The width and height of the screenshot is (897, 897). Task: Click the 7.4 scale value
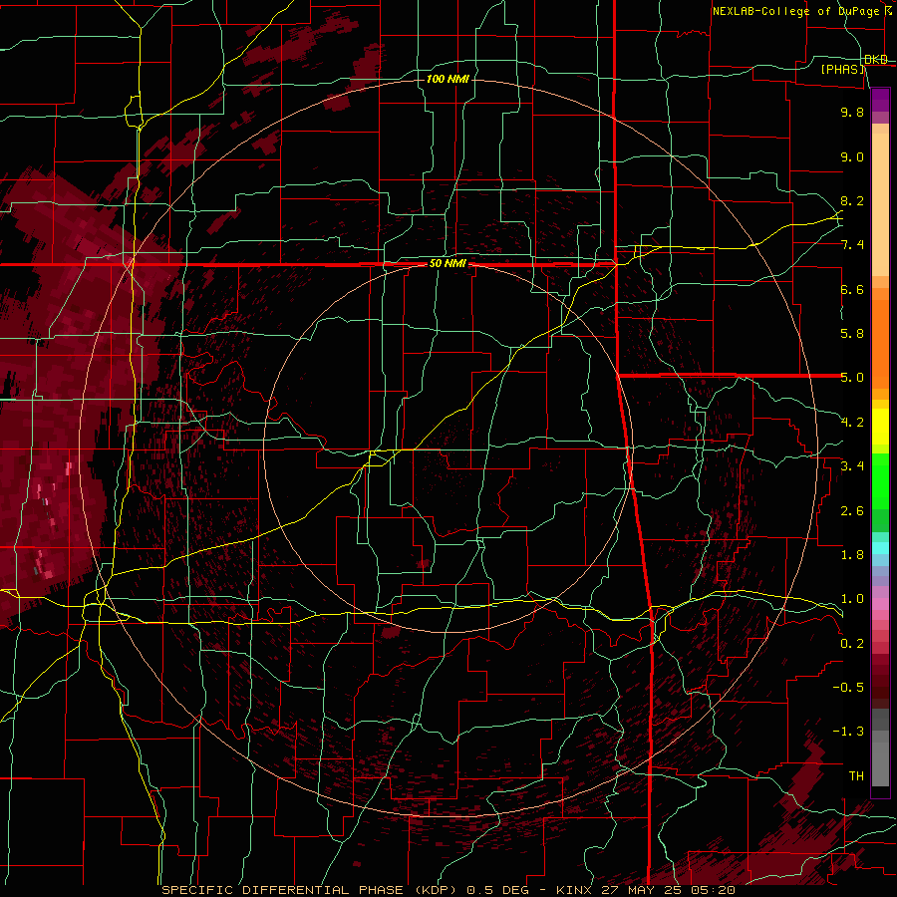(852, 245)
